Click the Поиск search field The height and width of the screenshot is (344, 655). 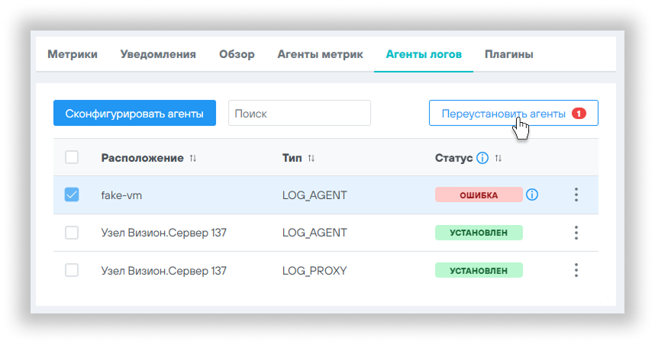pyautogui.click(x=299, y=114)
